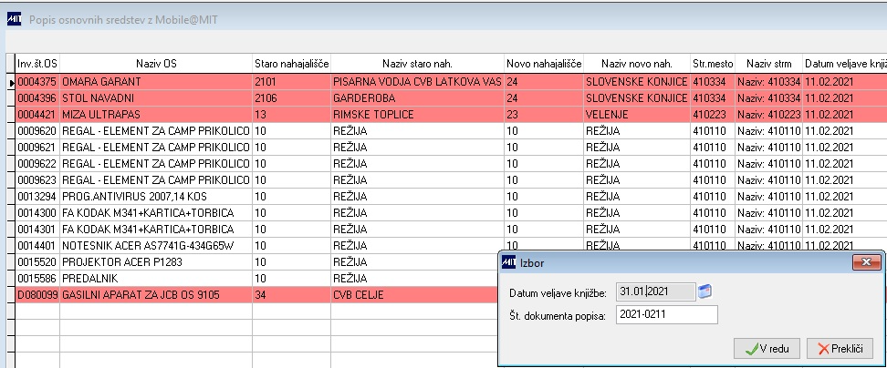Select cell STOL NAVADNI
The height and width of the screenshot is (368, 887).
pyautogui.click(x=156, y=98)
